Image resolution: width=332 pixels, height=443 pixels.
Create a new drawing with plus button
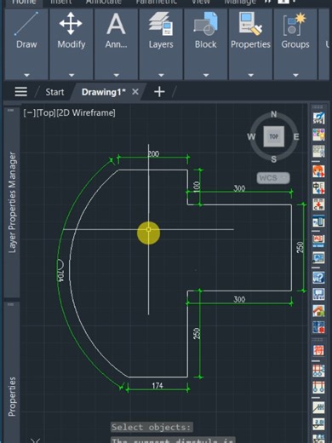pyautogui.click(x=159, y=92)
